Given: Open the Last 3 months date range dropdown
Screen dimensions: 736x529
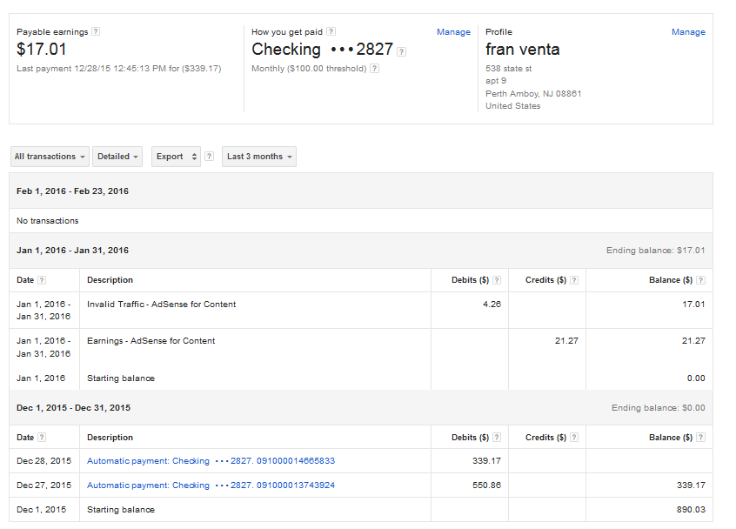Looking at the screenshot, I should 259,157.
